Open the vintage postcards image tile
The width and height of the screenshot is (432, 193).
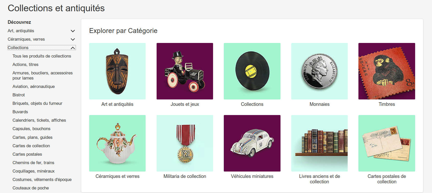pyautogui.click(x=387, y=143)
